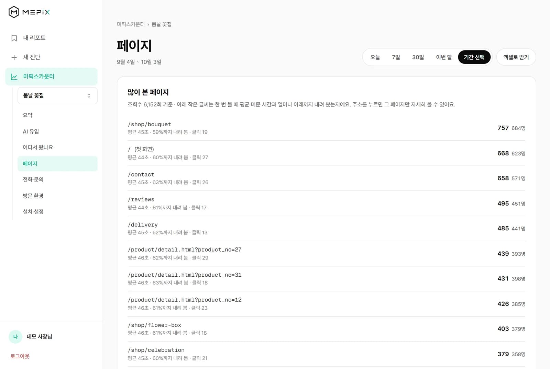This screenshot has width=550, height=369.
Task: Click the 엑셀로 받기 button
Action: (516, 57)
